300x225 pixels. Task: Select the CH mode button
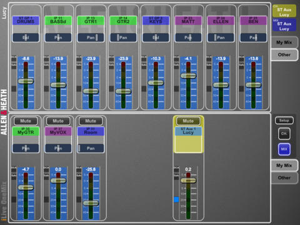284,134
